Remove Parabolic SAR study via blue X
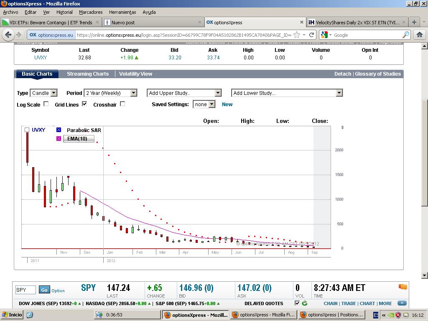The height and width of the screenshot is (321, 428). click(x=59, y=130)
